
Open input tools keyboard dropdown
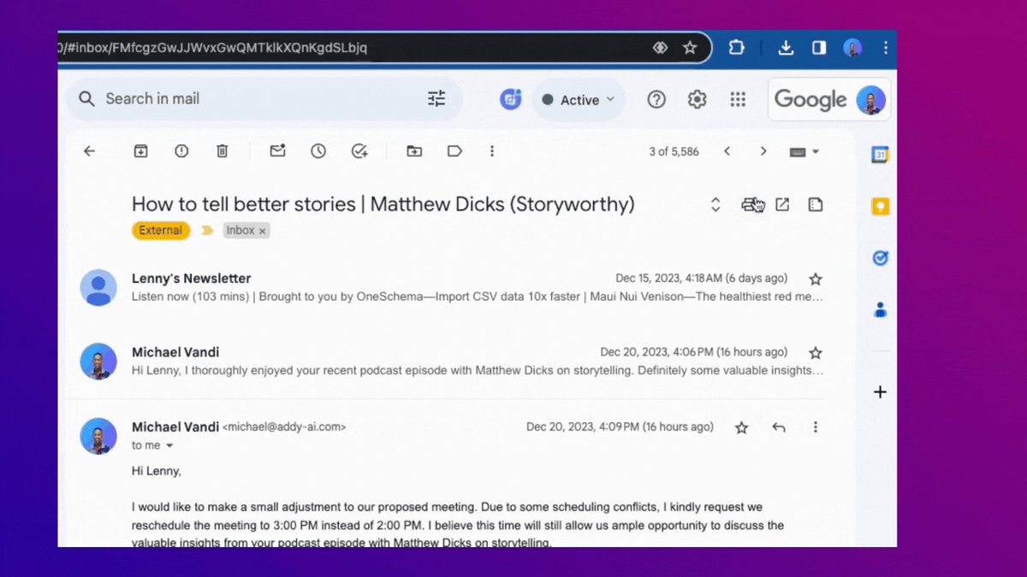(x=804, y=151)
